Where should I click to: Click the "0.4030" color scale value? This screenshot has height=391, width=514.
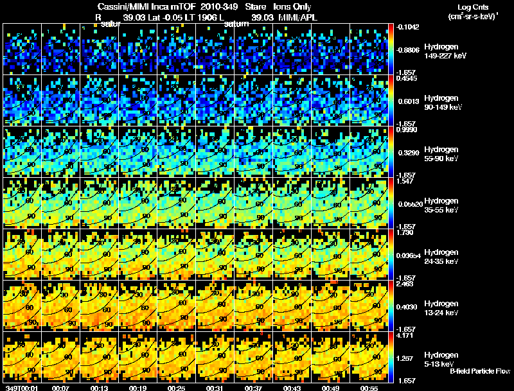coord(407,307)
